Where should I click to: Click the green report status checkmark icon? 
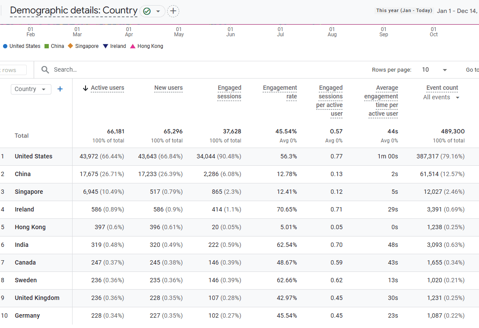[147, 11]
